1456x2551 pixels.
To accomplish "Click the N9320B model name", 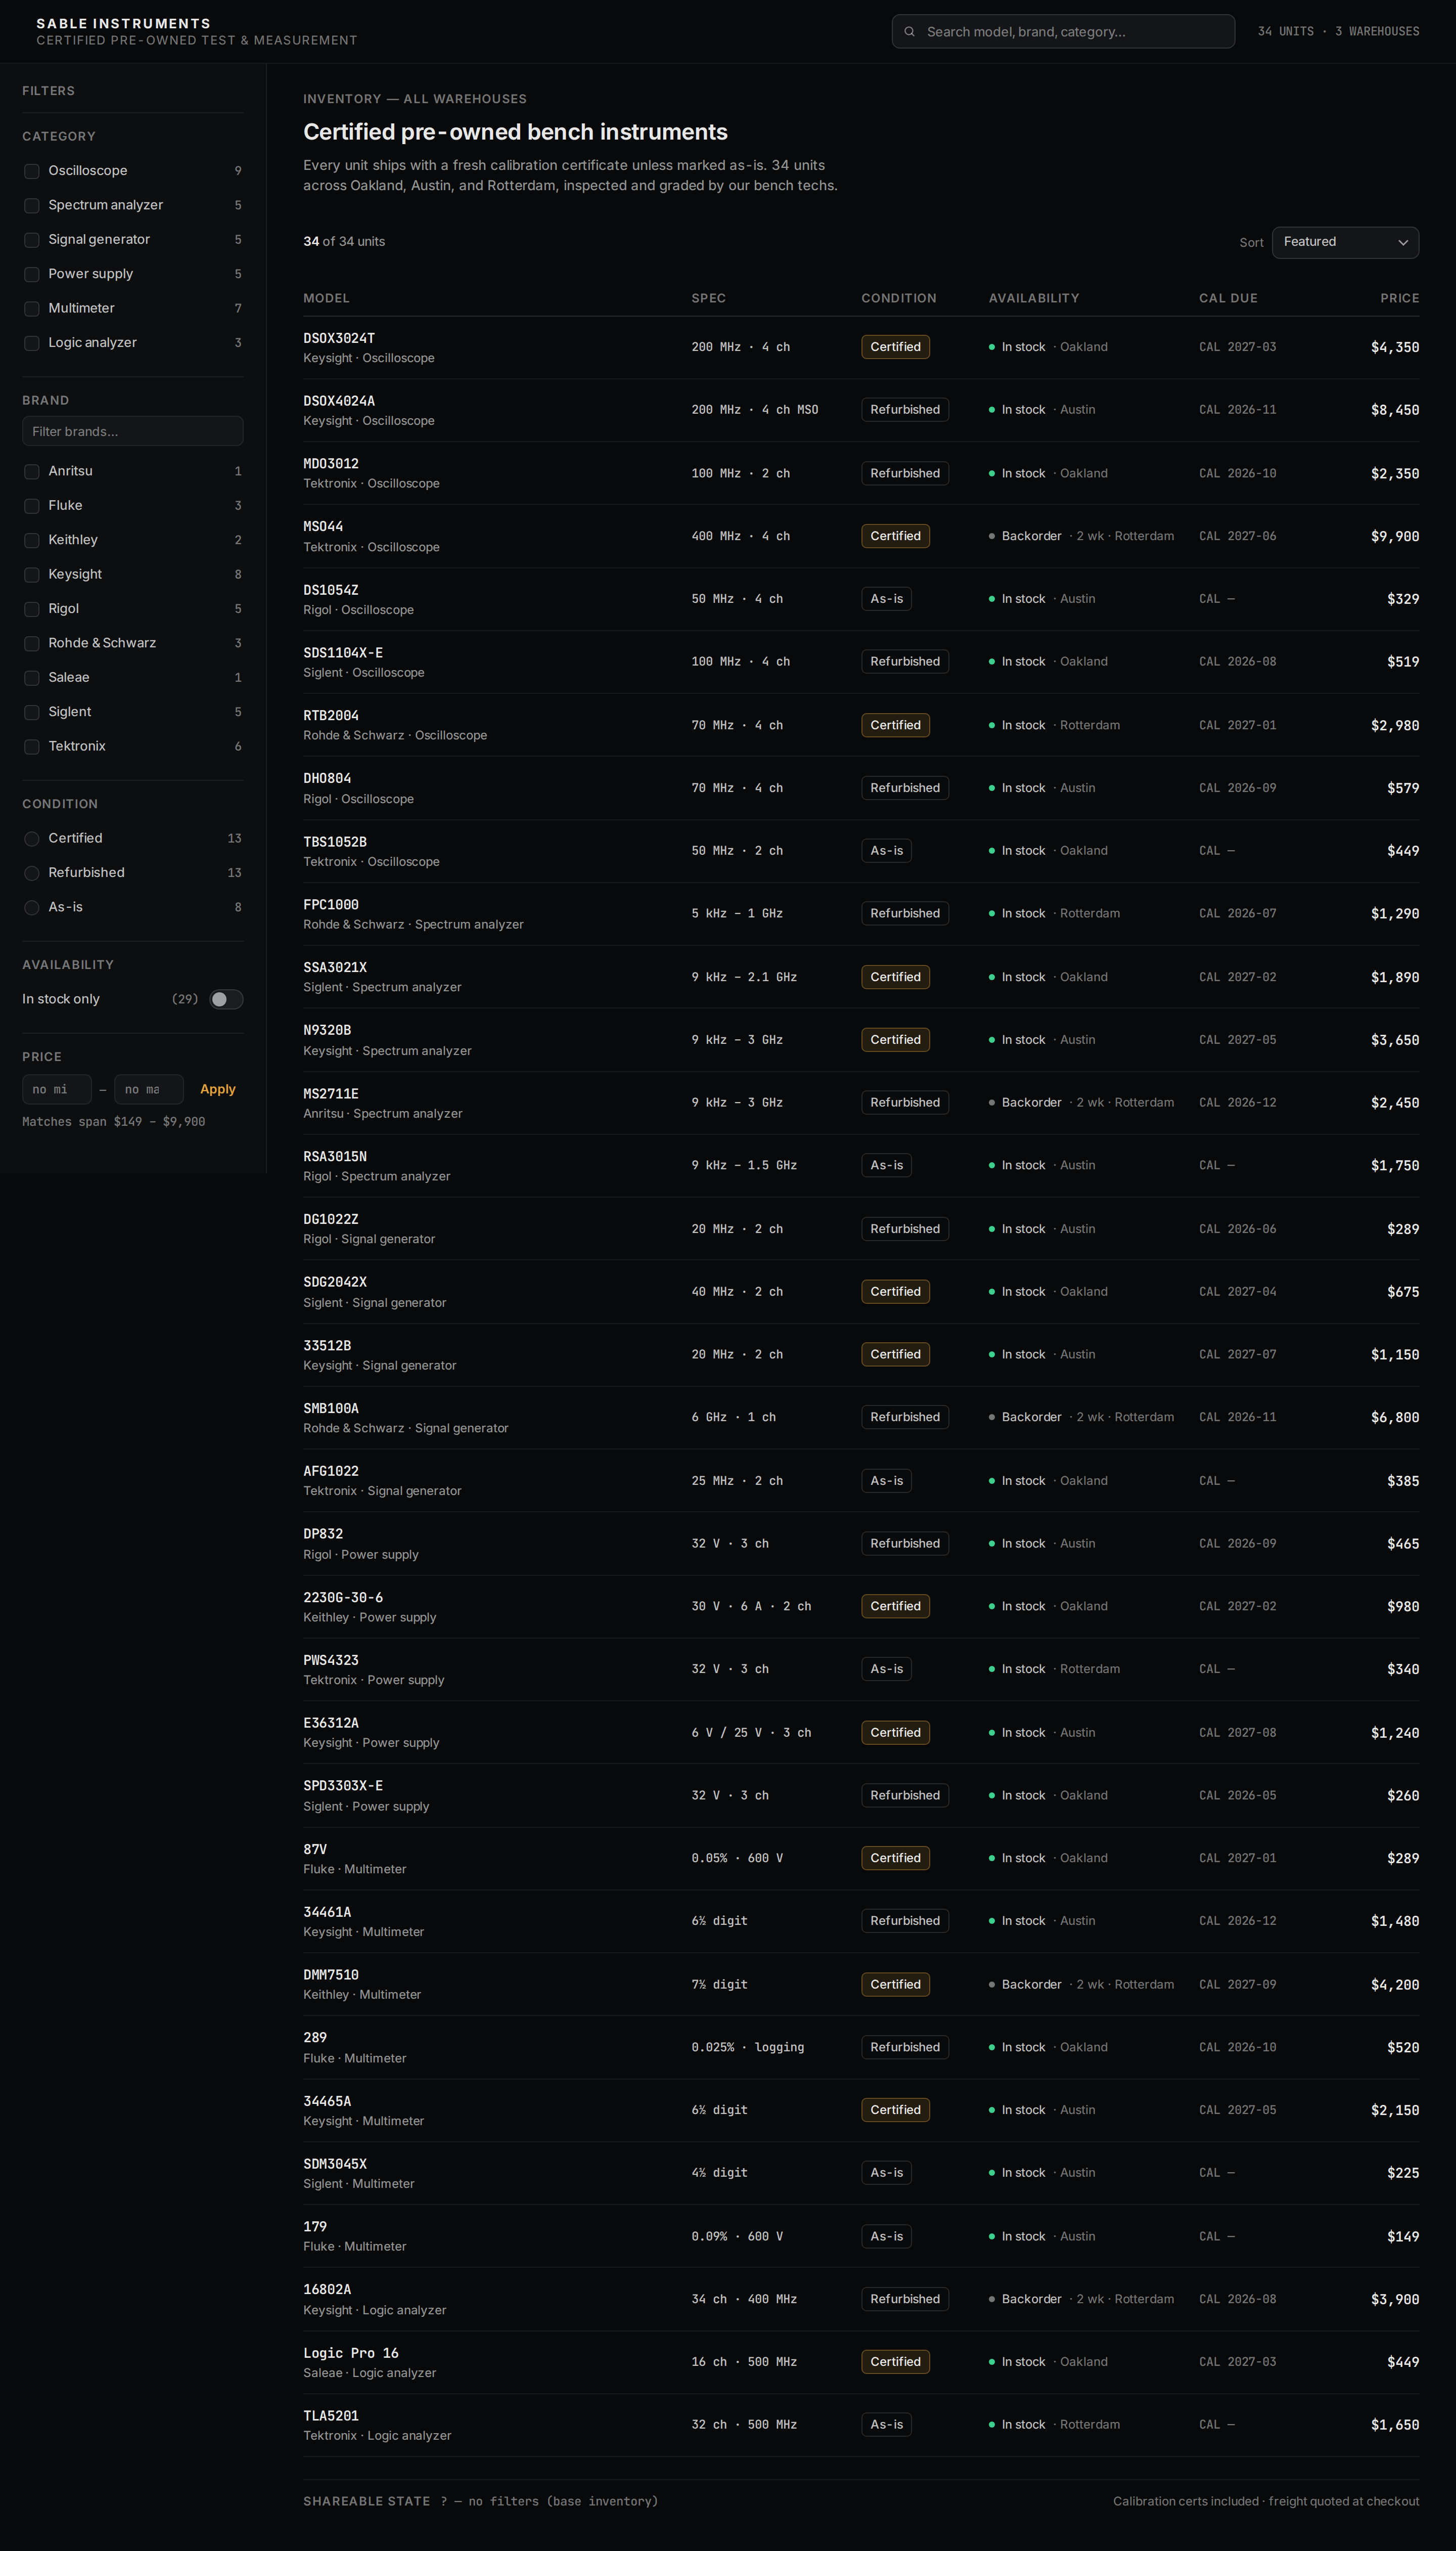I will coord(327,1030).
